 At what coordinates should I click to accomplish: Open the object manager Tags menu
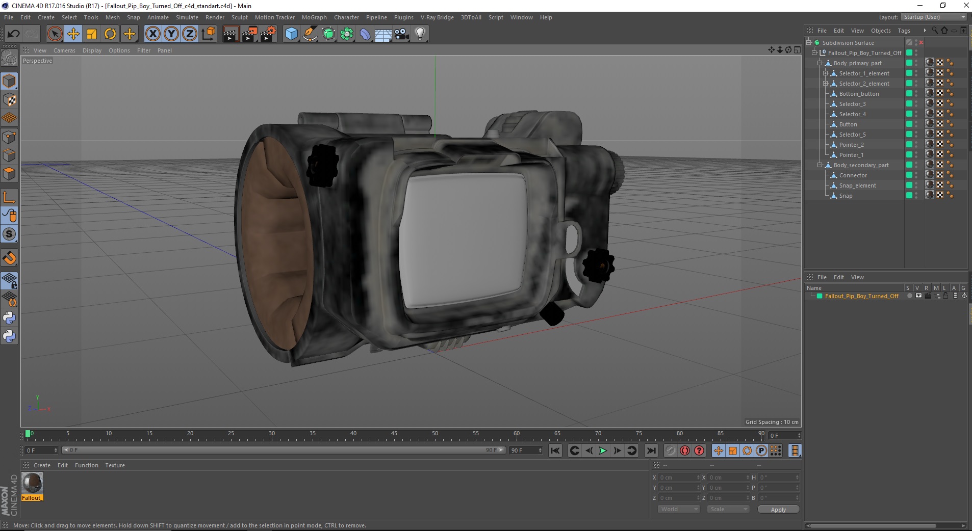(x=904, y=31)
